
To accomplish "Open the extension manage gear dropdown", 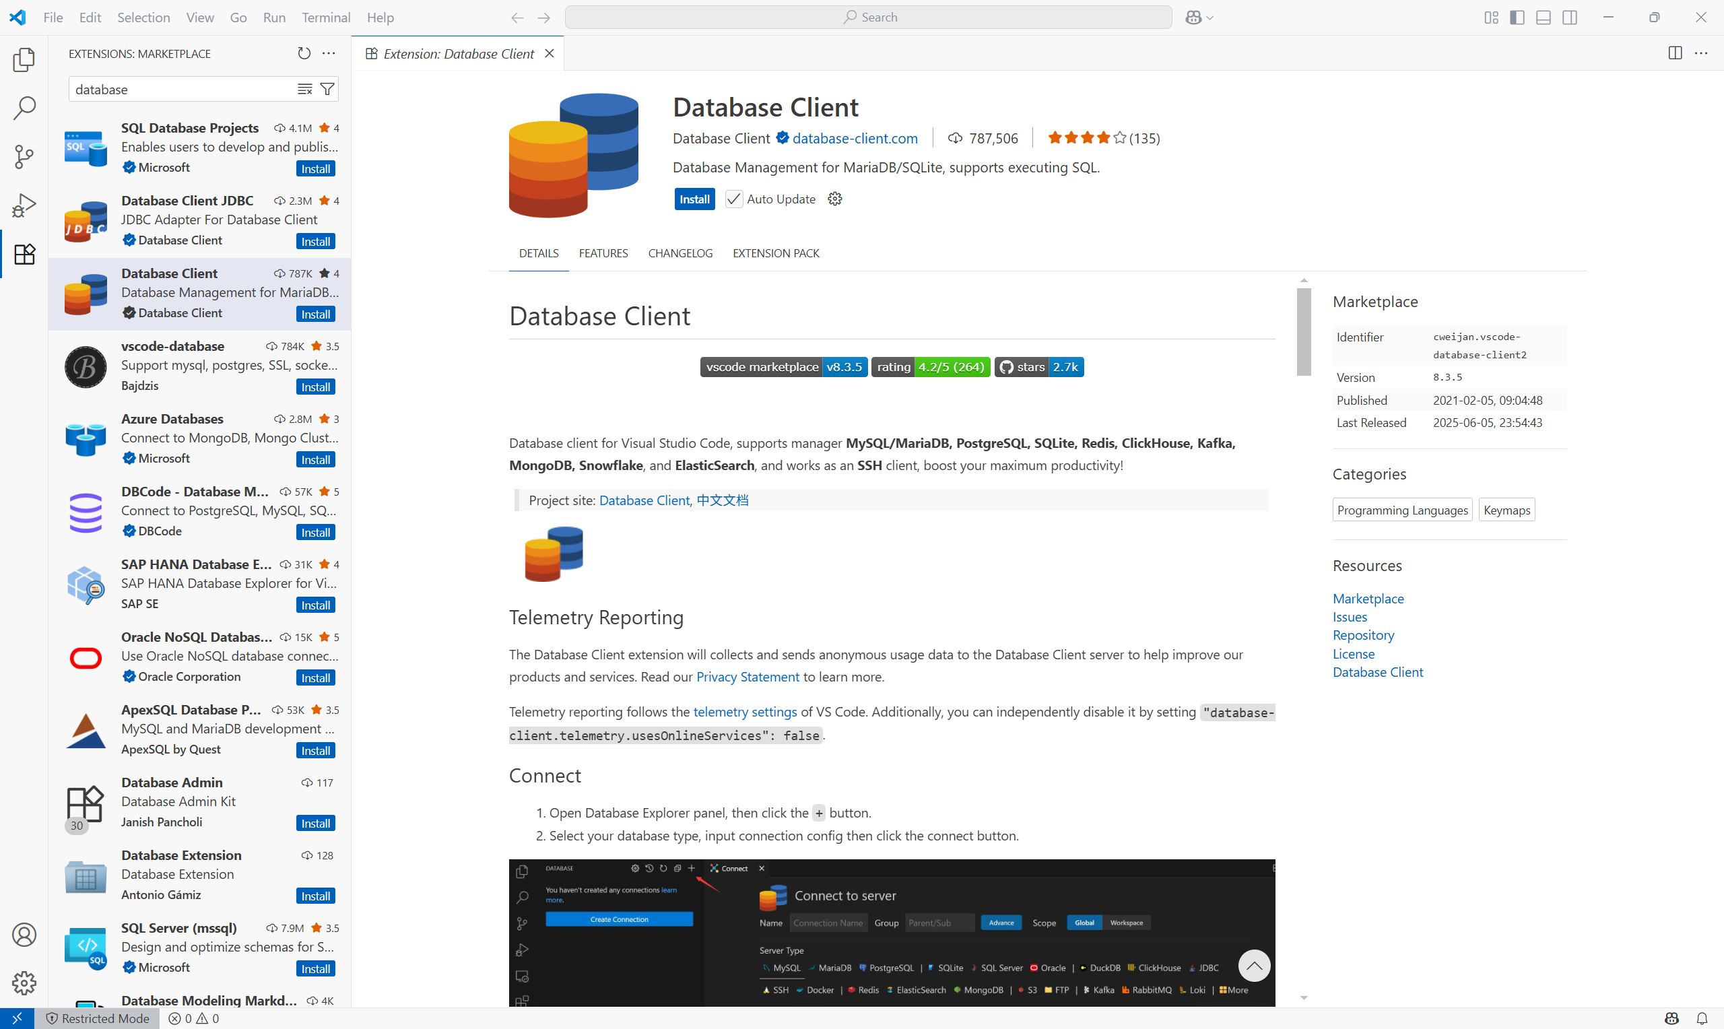I will [x=834, y=199].
